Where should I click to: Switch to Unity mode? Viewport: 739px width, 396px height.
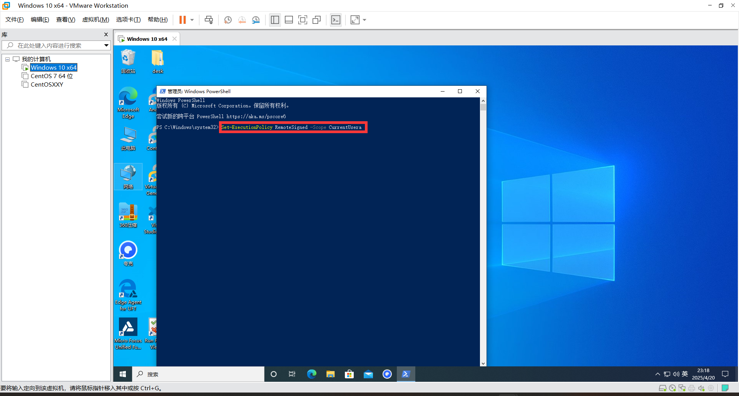tap(316, 20)
